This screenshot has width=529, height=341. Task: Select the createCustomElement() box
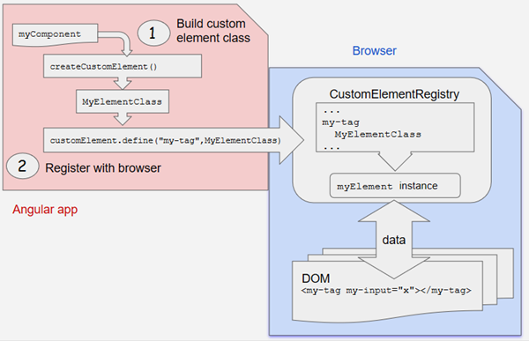point(123,66)
